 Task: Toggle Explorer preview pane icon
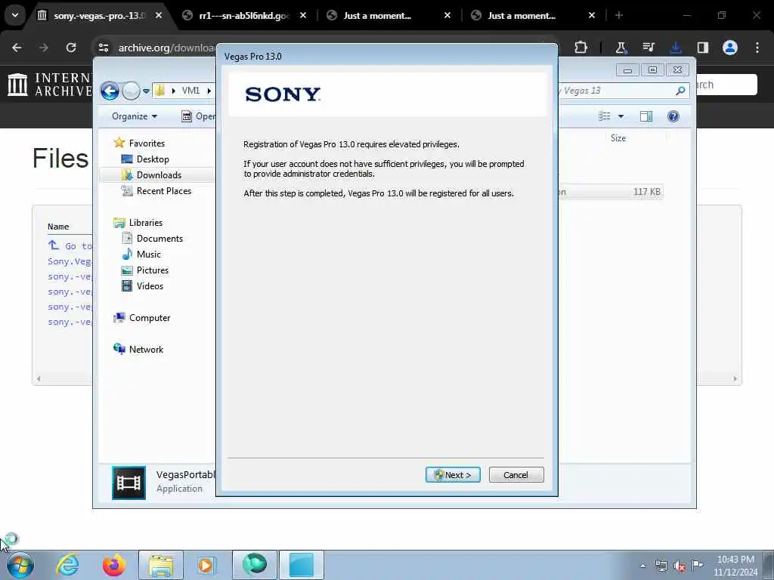pyautogui.click(x=646, y=116)
